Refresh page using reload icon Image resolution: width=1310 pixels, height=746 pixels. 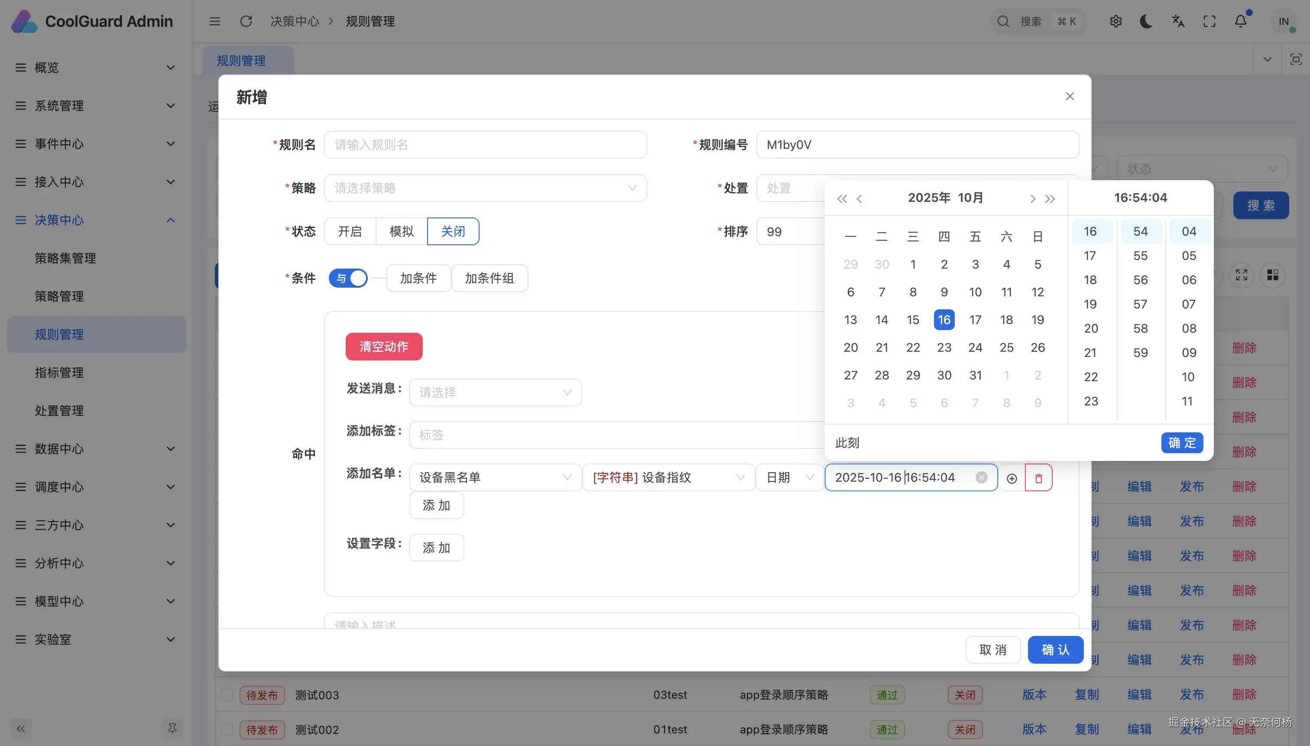click(246, 22)
